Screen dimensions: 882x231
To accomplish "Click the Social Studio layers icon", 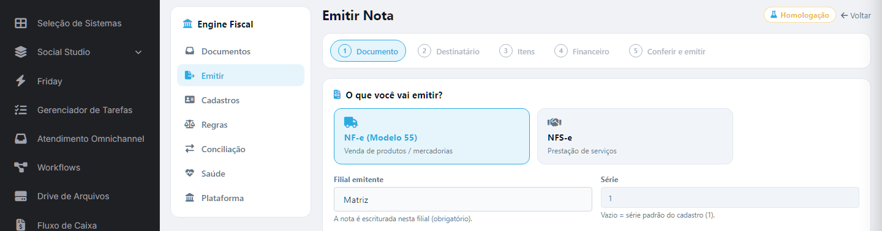I will [x=21, y=52].
